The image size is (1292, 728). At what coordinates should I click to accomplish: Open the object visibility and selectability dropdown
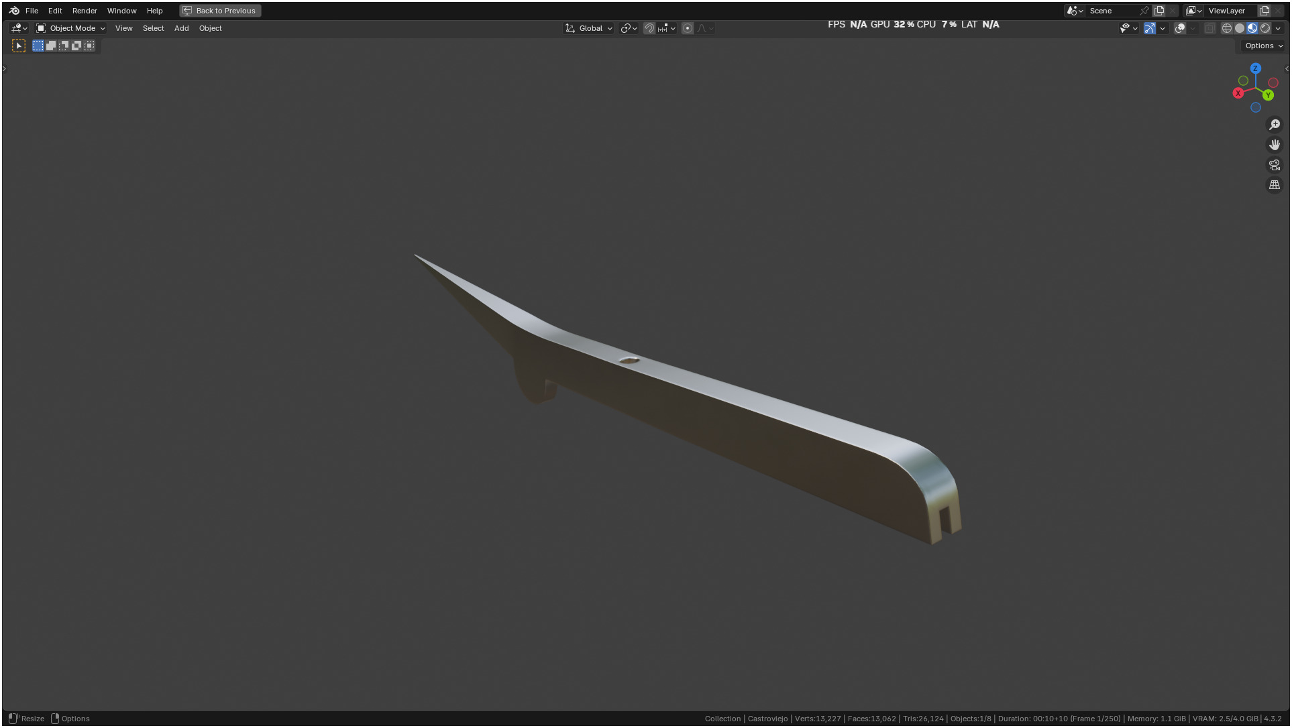tap(1128, 28)
